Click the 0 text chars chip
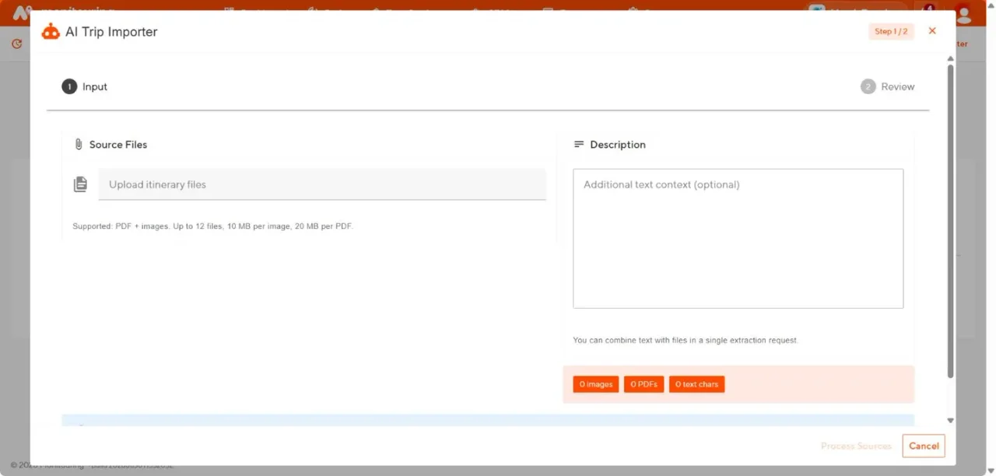The image size is (996, 476). [x=696, y=384]
